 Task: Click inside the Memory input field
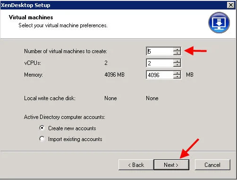click(x=160, y=75)
